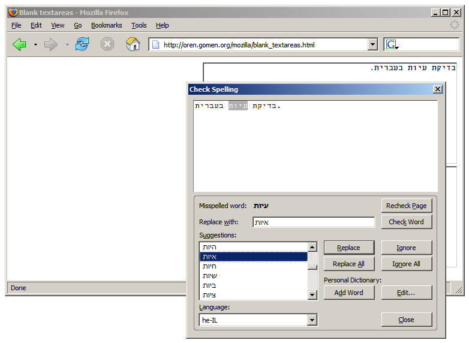Select suggestion חיות in the list

click(253, 266)
